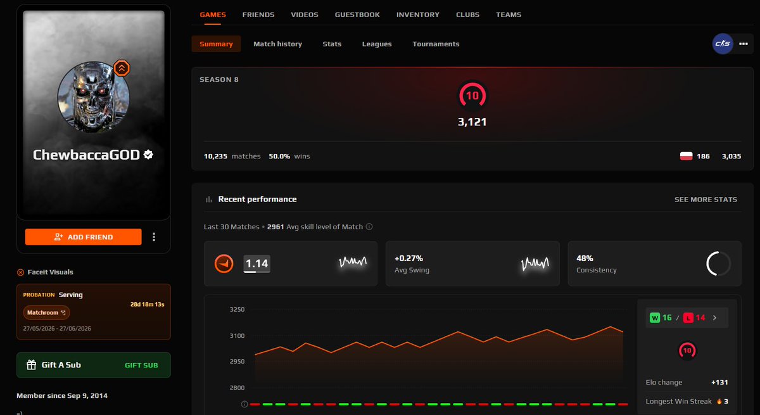Click the sparkline in the 1.14 rating card
The height and width of the screenshot is (415, 760).
click(x=353, y=262)
